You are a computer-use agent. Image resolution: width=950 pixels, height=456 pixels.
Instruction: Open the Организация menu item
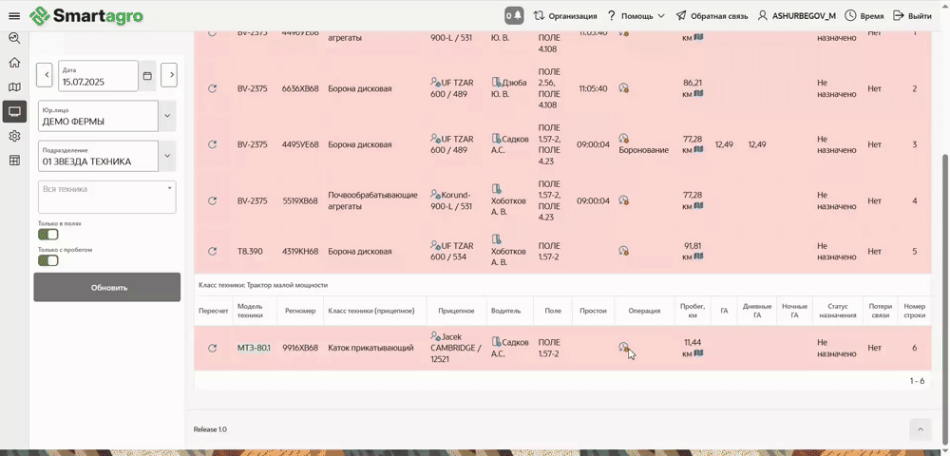coord(565,16)
